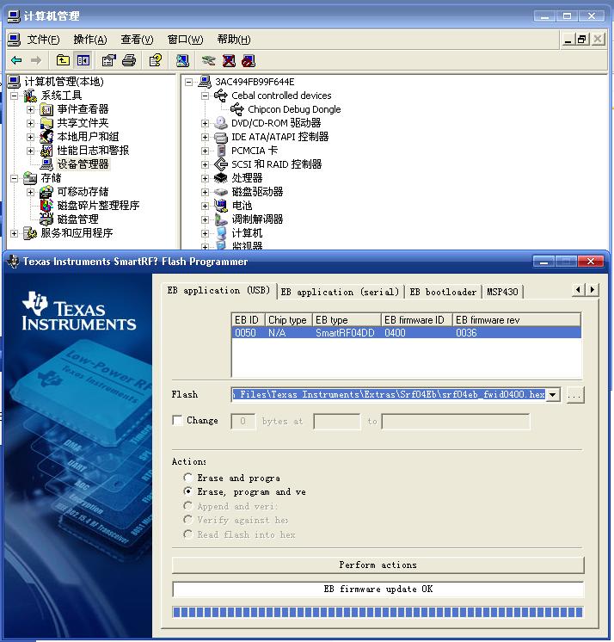The image size is (614, 642).
Task: Click the IDE ATA/ATAPI 控制器 icon
Action: [220, 137]
